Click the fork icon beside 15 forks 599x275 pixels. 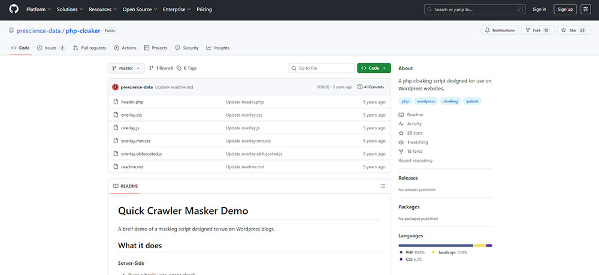(401, 151)
